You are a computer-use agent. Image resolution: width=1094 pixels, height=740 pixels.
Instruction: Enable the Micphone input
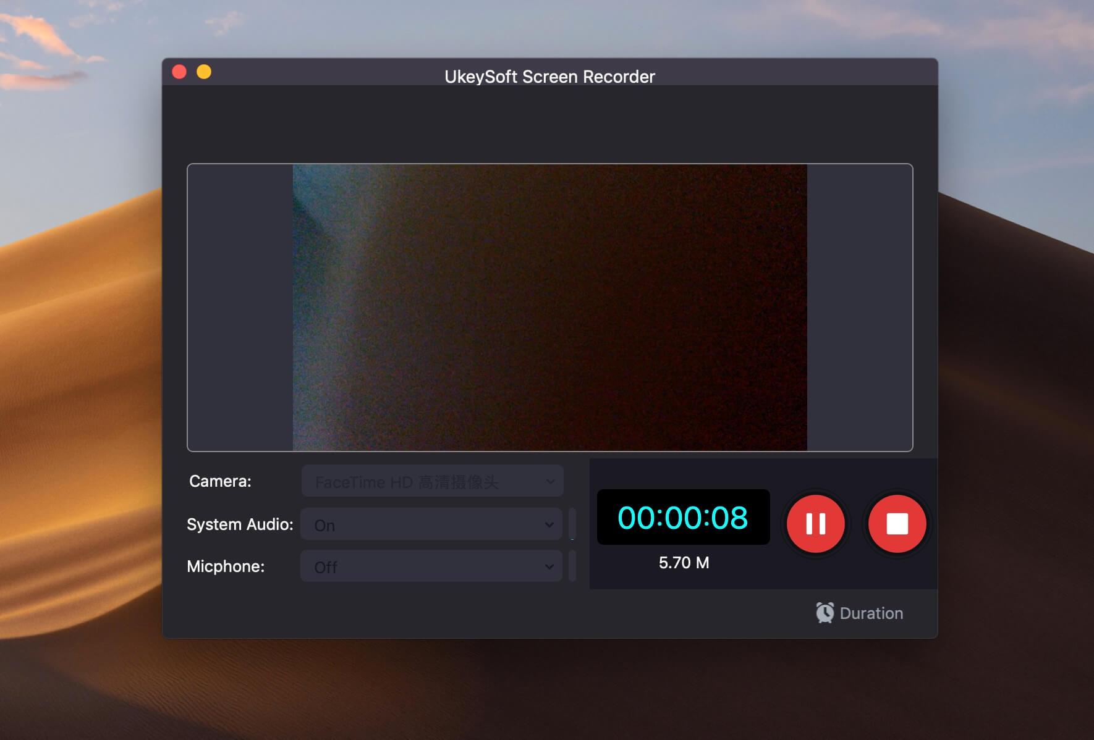point(431,566)
